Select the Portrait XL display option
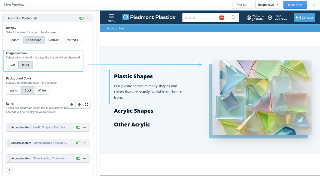The image size is (320, 176). pos(73,40)
